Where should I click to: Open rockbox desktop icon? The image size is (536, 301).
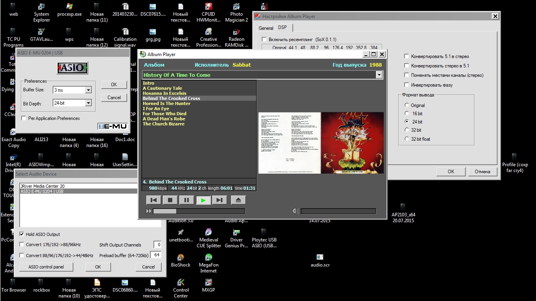coord(42,286)
